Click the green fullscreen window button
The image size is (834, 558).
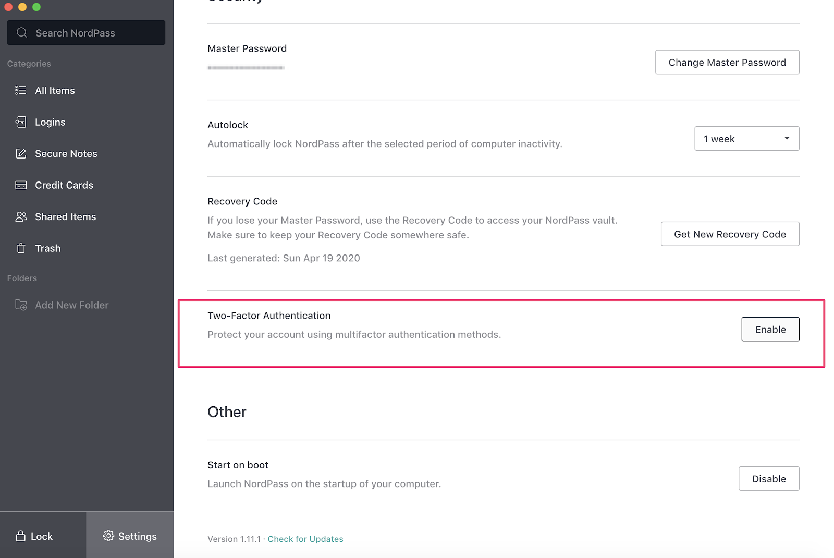36,7
